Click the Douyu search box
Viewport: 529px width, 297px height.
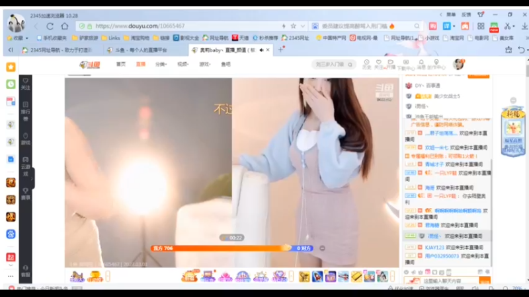[x=333, y=64]
